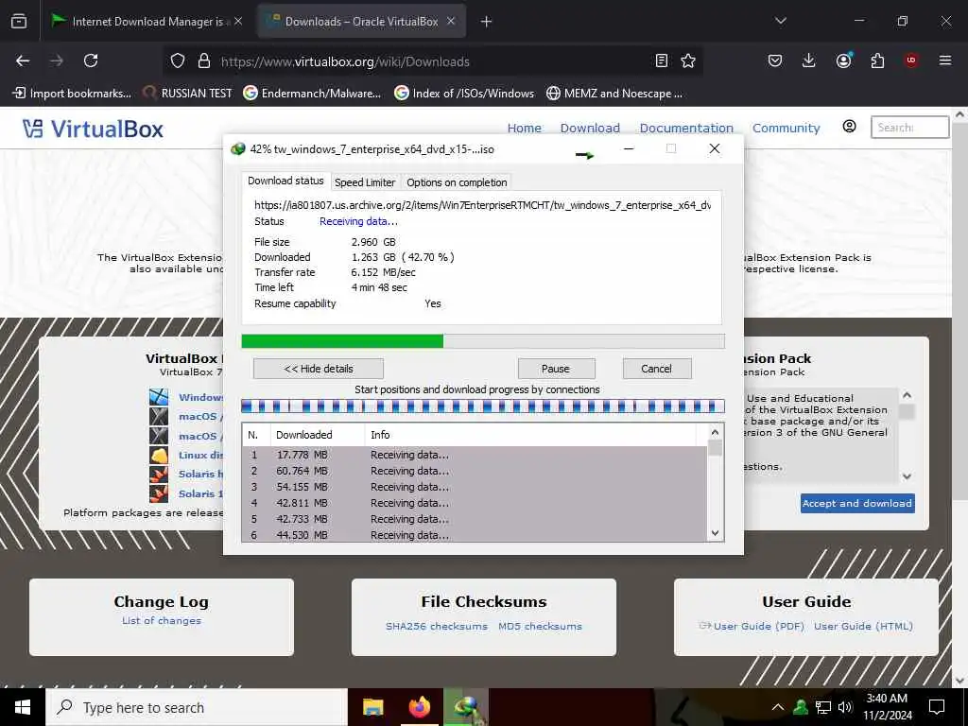Image resolution: width=968 pixels, height=726 pixels.
Task: Open Endermanch/Malware bookmark
Action: coord(312,94)
